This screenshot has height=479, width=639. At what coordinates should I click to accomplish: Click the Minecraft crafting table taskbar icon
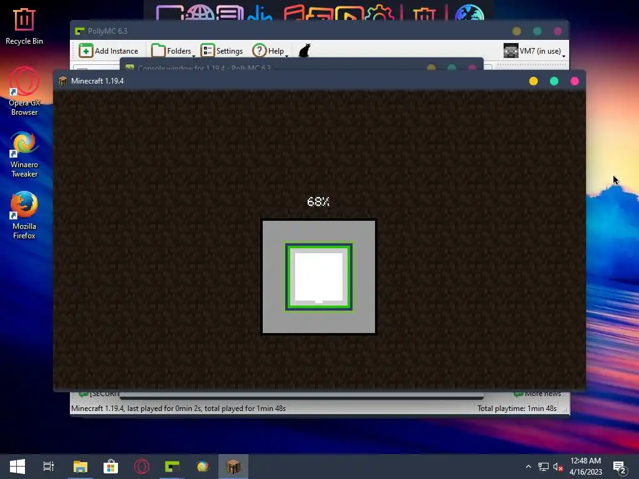pyautogui.click(x=233, y=467)
